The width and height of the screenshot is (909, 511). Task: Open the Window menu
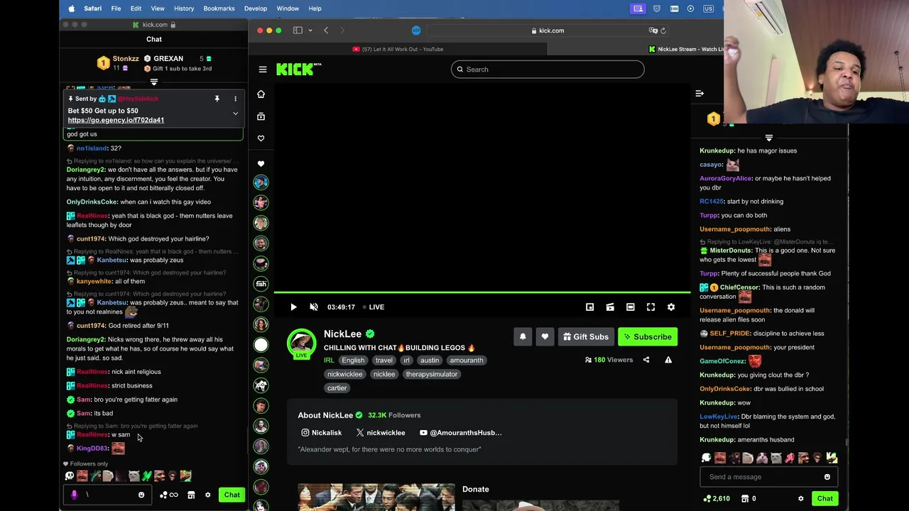click(x=288, y=9)
